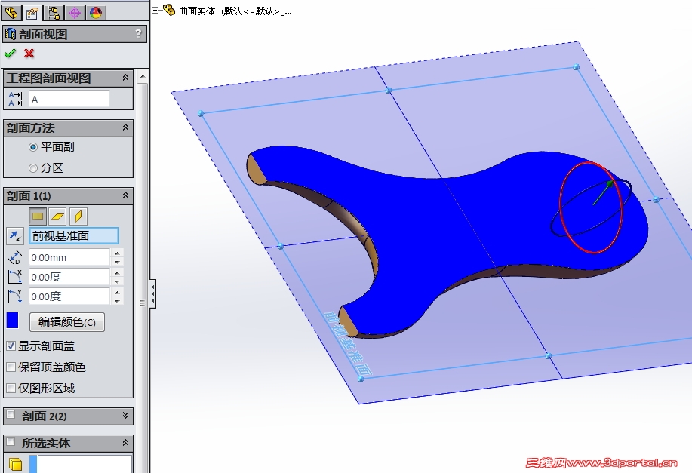The image size is (692, 473).
Task: Enable the 仅图形区域 checkbox
Action: click(x=11, y=389)
